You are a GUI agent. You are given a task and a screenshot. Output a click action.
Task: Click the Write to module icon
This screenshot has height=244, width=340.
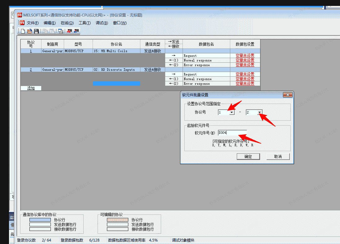pos(69,31)
